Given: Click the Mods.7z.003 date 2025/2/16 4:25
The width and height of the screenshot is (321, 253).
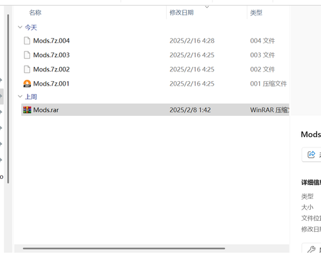Looking at the screenshot, I should pos(192,55).
